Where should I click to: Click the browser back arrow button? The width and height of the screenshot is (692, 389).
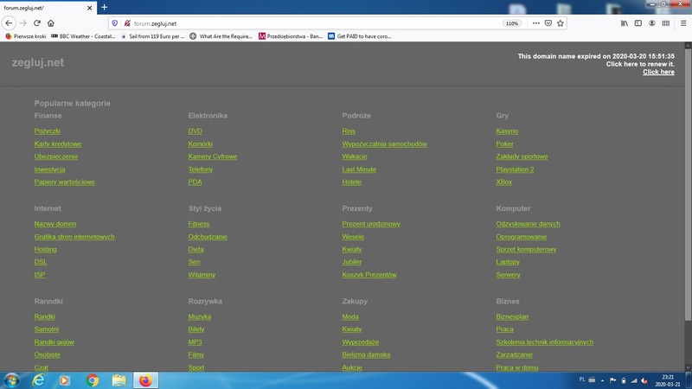10,23
